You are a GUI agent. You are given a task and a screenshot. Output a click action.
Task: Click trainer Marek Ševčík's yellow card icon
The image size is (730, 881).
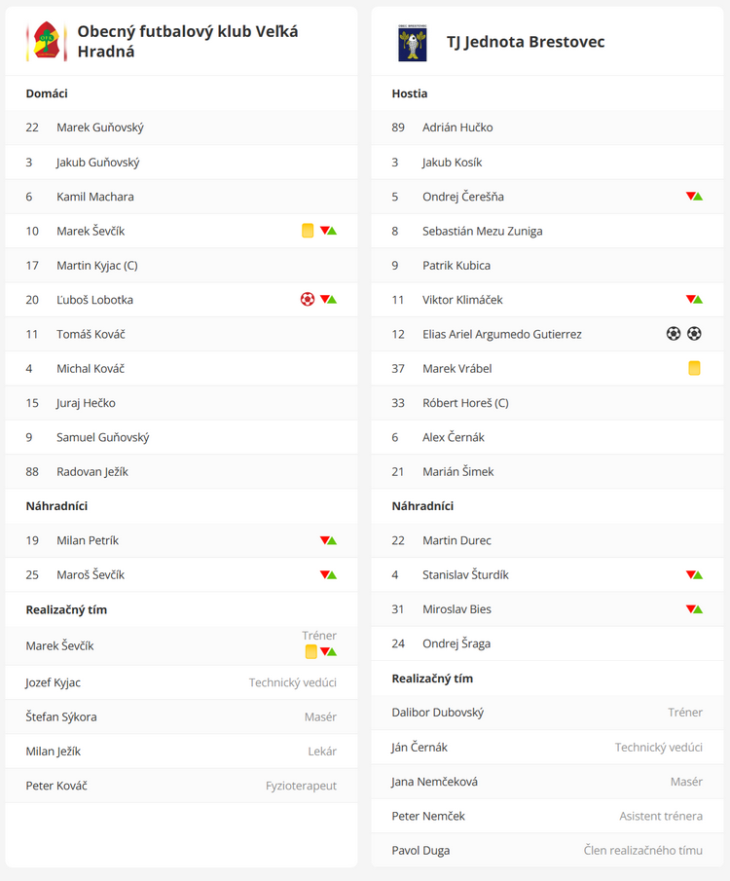[310, 651]
